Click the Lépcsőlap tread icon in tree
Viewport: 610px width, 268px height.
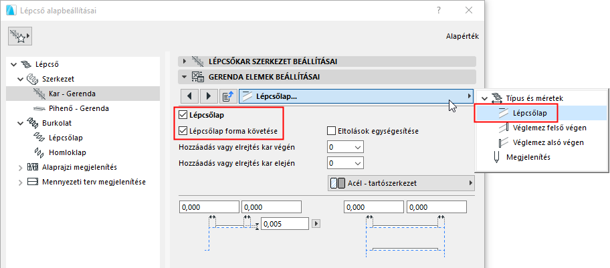pos(40,138)
